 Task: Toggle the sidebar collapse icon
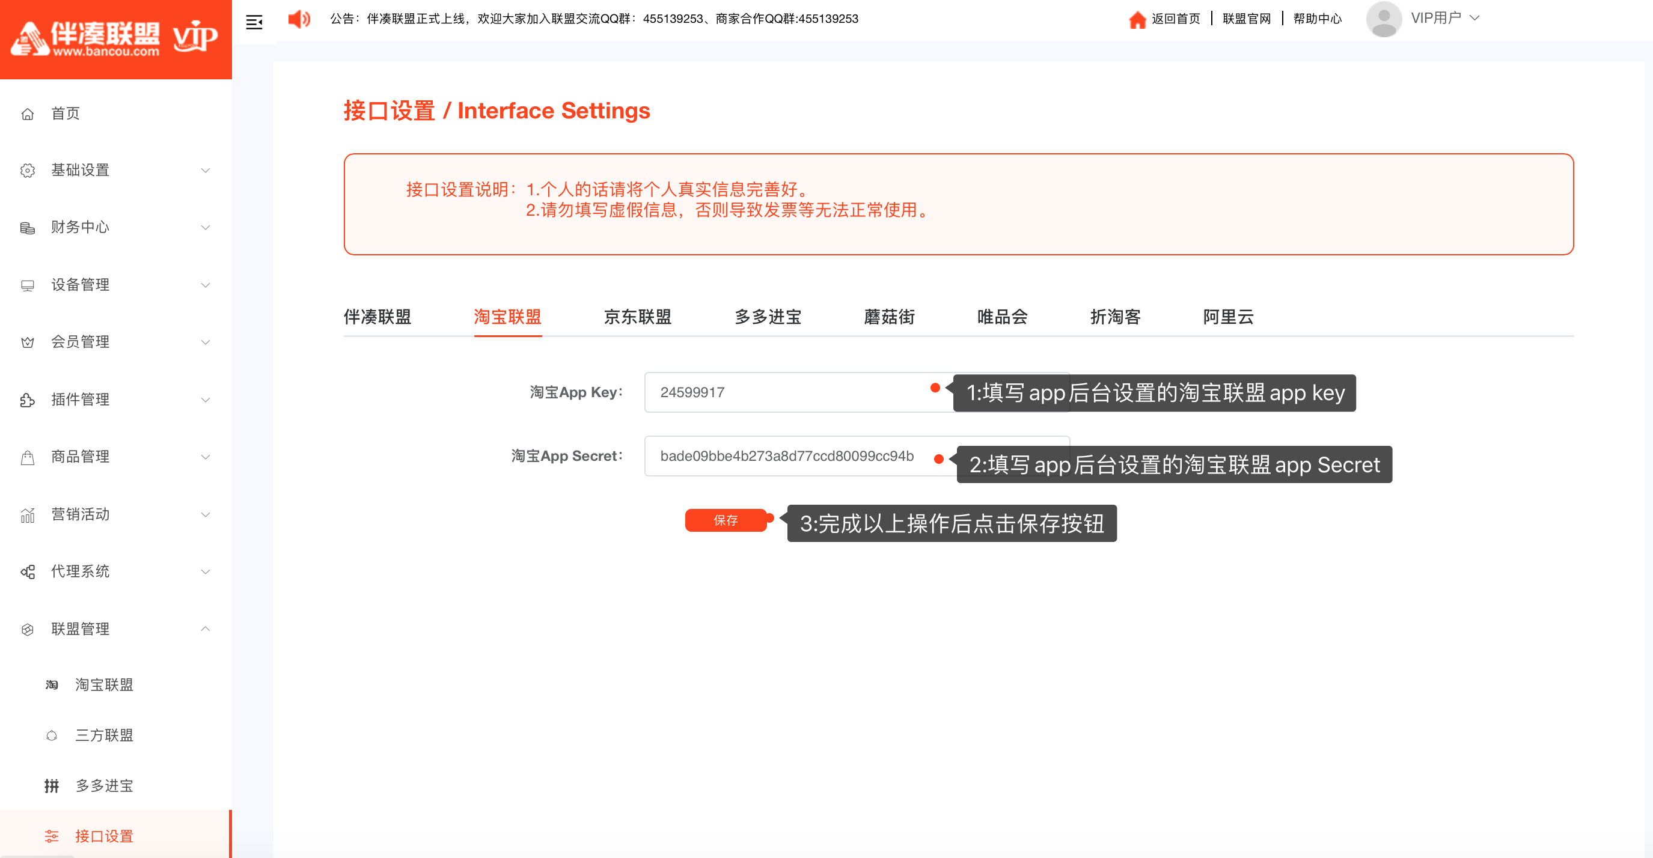254,22
